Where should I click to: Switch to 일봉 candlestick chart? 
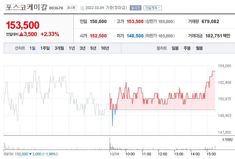point(175,48)
